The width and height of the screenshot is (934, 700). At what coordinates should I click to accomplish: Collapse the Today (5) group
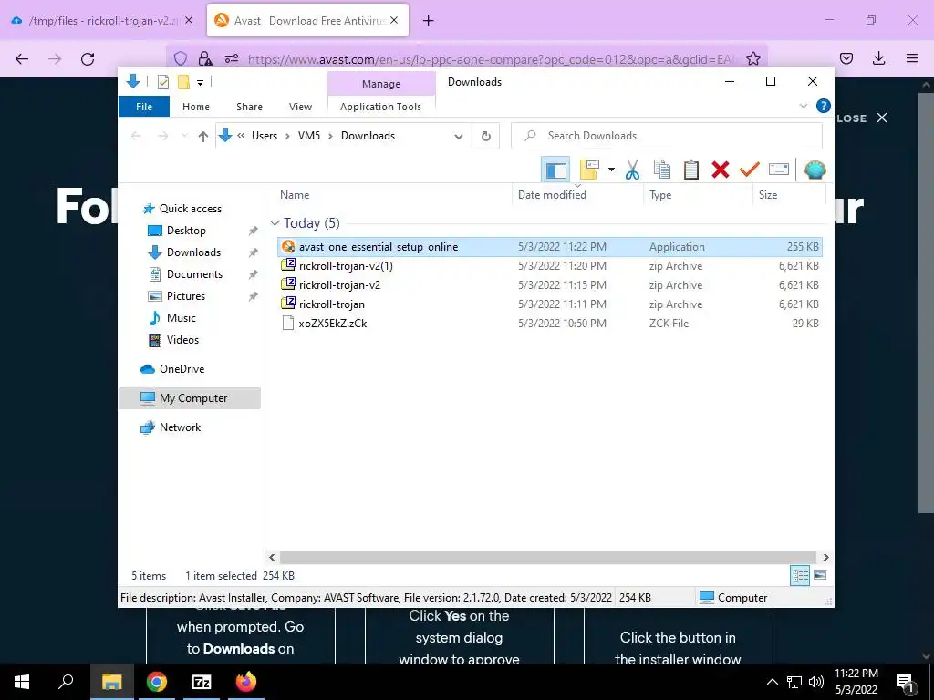tap(275, 223)
